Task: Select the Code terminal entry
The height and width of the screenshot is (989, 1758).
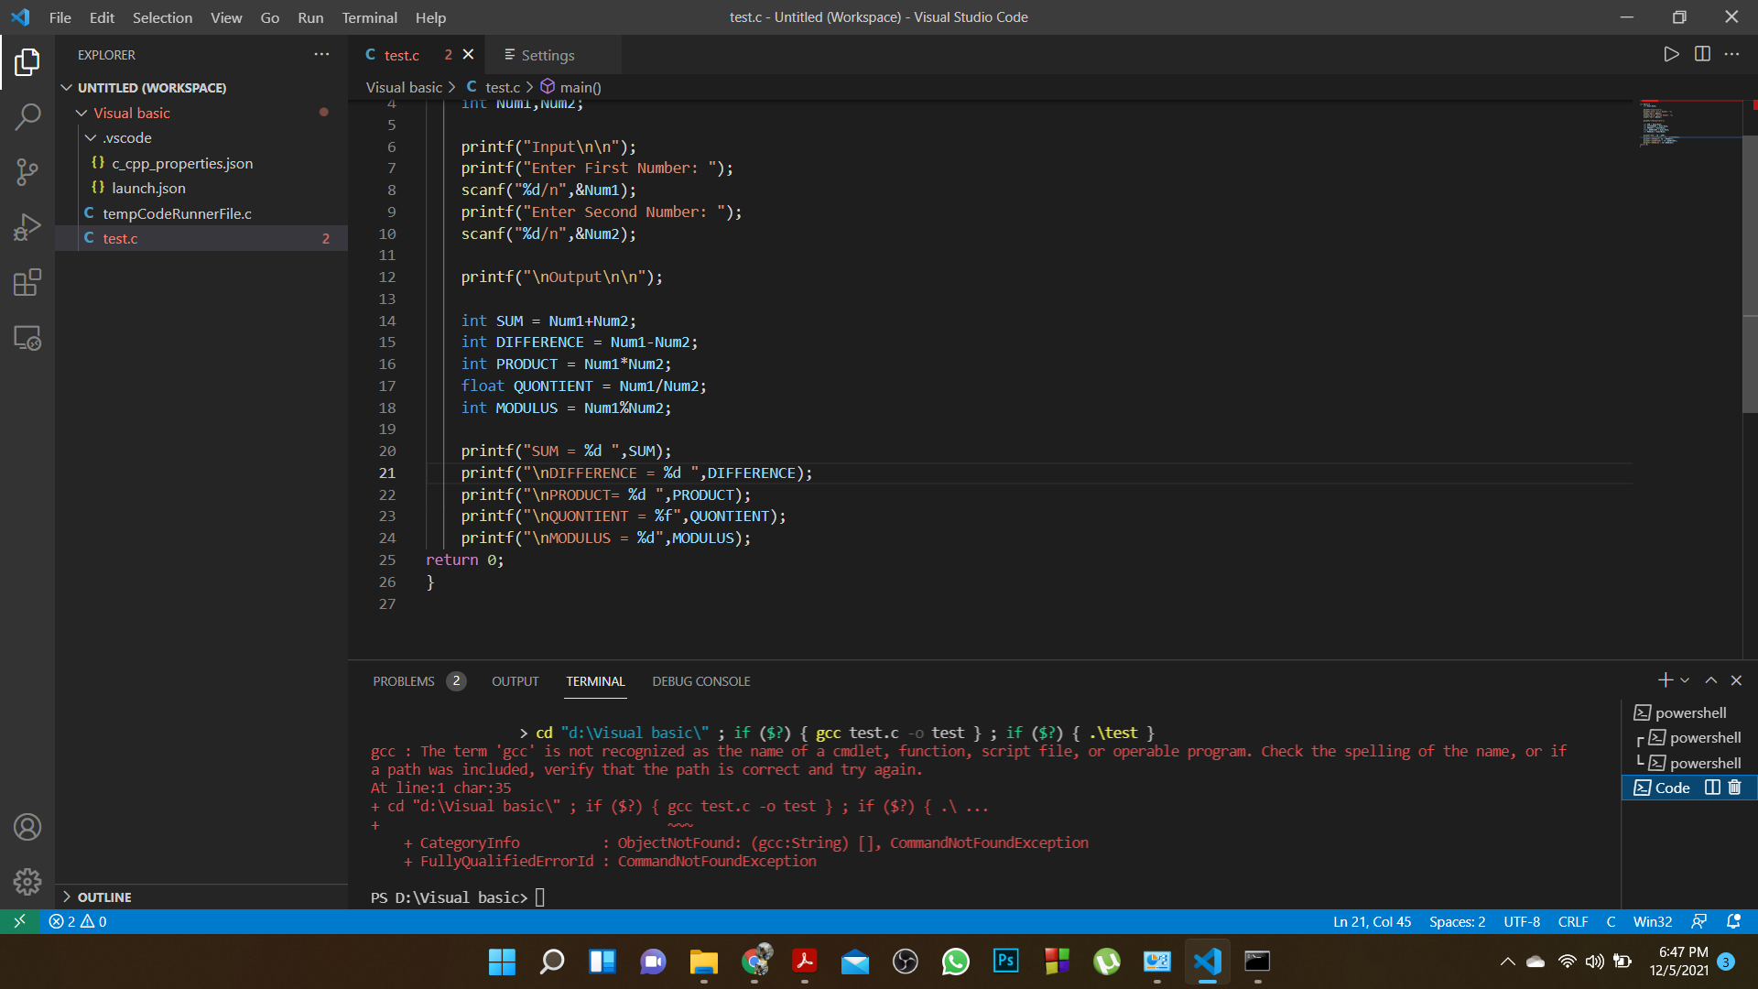Action: tap(1672, 788)
